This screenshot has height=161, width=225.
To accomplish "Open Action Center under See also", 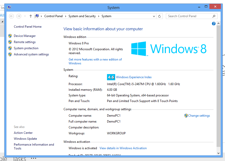I will tap(23, 133).
